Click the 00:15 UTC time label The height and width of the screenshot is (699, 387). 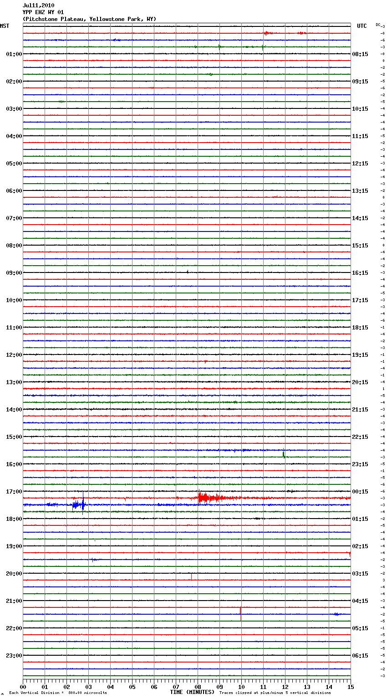click(360, 492)
